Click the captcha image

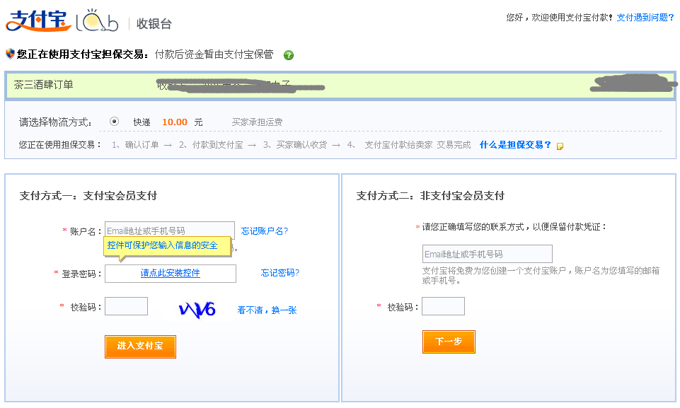[197, 309]
